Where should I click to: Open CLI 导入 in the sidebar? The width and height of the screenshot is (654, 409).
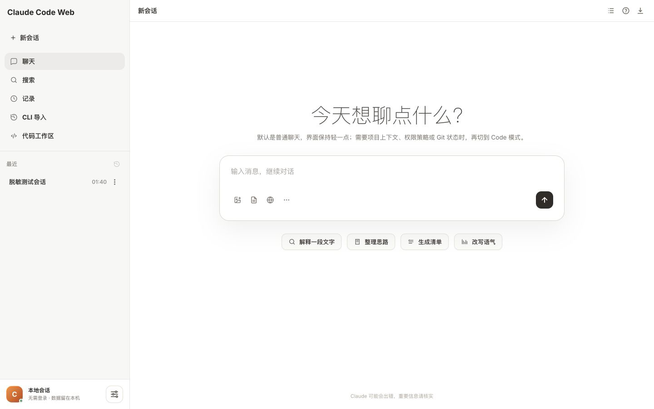click(x=64, y=117)
